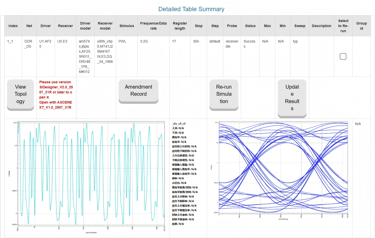
Task: Select the Driver model column header
Action: pos(85,26)
